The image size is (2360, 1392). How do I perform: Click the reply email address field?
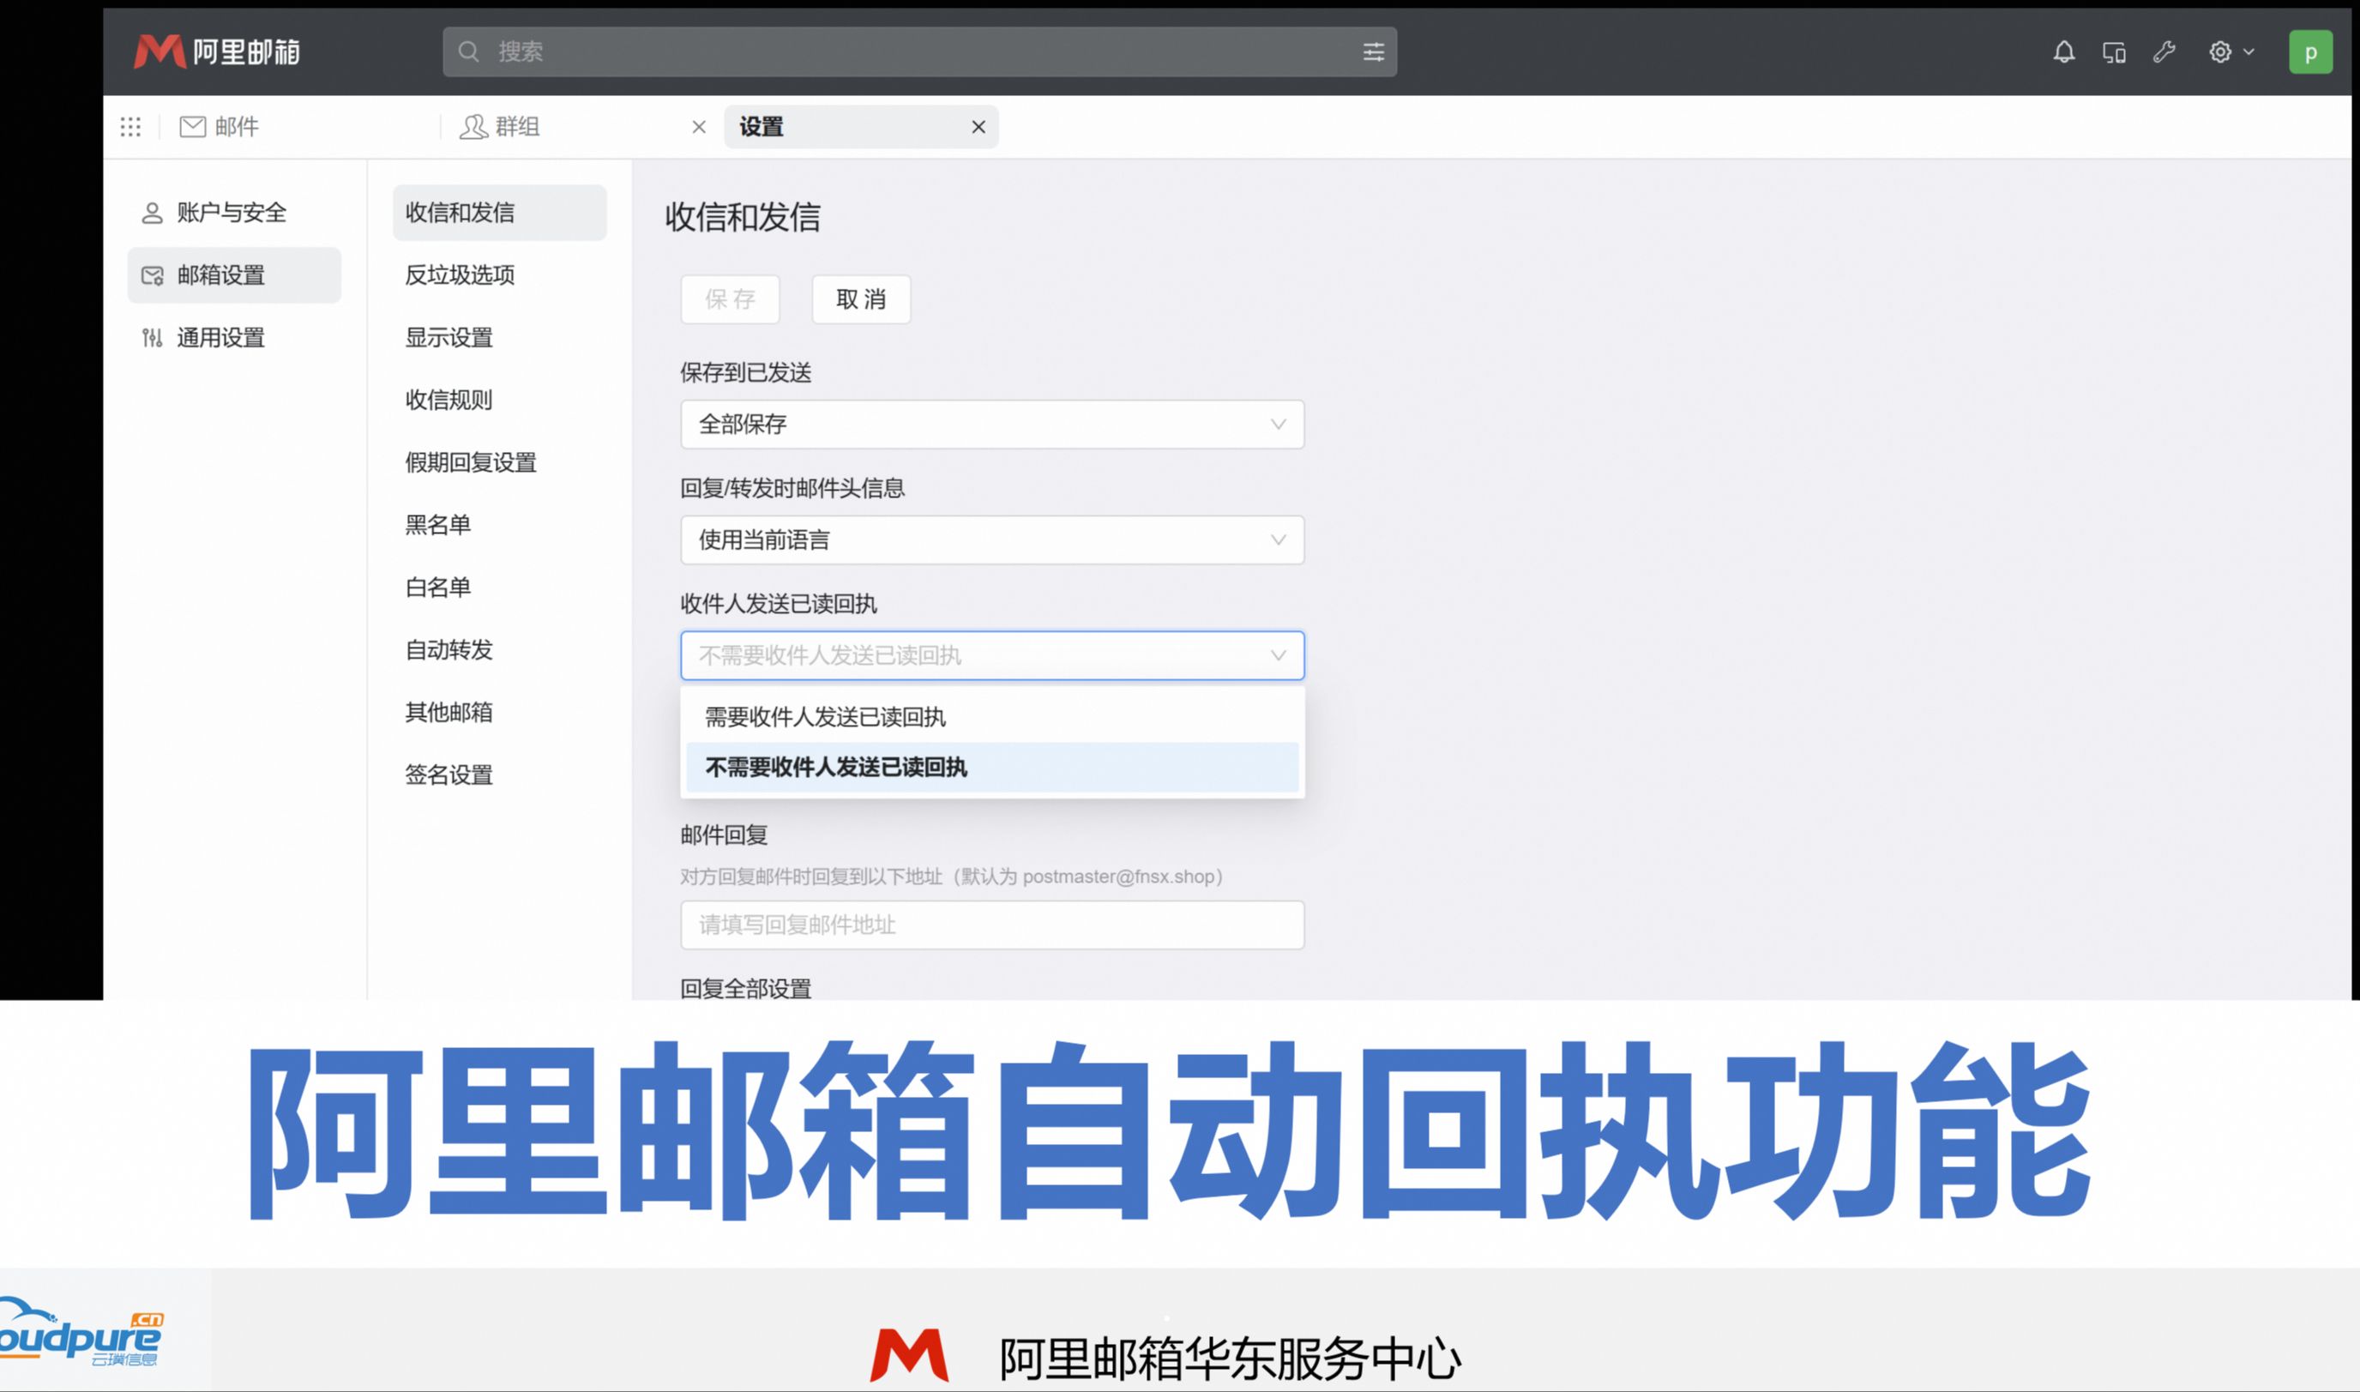[992, 925]
